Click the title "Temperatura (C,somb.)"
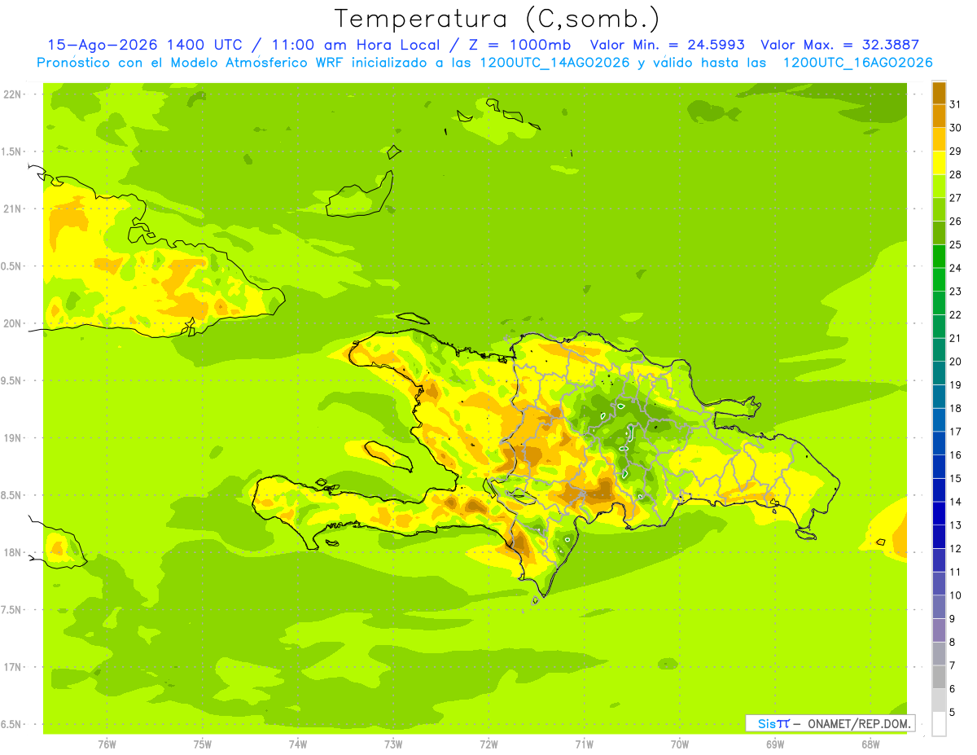Viewport: 977px width, 755px height. click(x=497, y=19)
